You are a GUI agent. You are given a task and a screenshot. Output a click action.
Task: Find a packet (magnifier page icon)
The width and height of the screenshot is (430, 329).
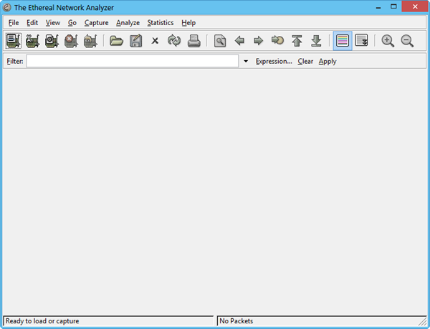(220, 41)
